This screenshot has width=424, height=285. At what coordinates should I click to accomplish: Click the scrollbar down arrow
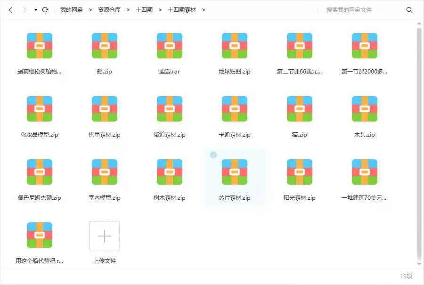pos(420,264)
